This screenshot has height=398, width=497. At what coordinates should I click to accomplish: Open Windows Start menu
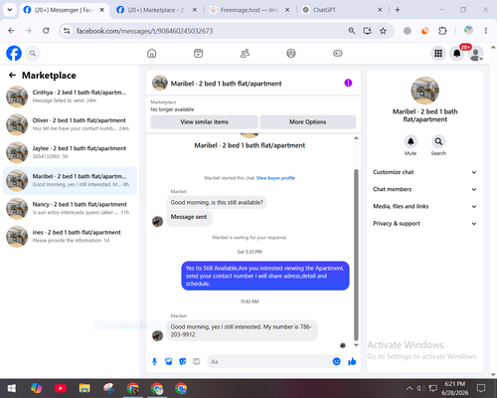click(12, 388)
